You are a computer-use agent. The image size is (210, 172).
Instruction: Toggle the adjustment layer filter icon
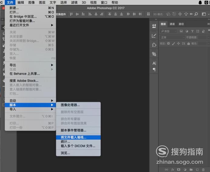(x=187, y=31)
